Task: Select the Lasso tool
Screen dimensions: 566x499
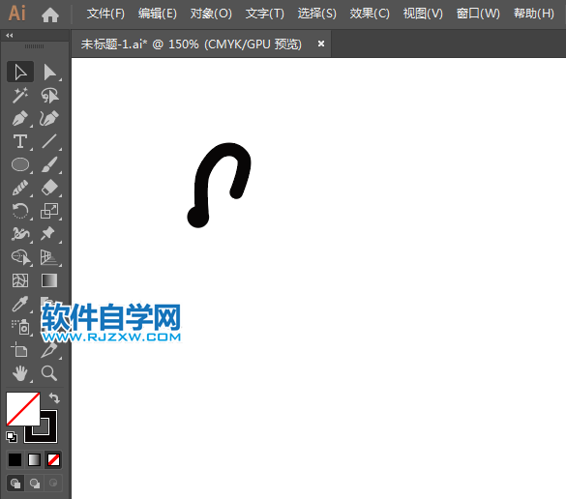Action: point(49,95)
